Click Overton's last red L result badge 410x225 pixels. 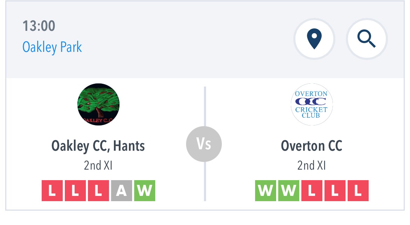pos(358,190)
